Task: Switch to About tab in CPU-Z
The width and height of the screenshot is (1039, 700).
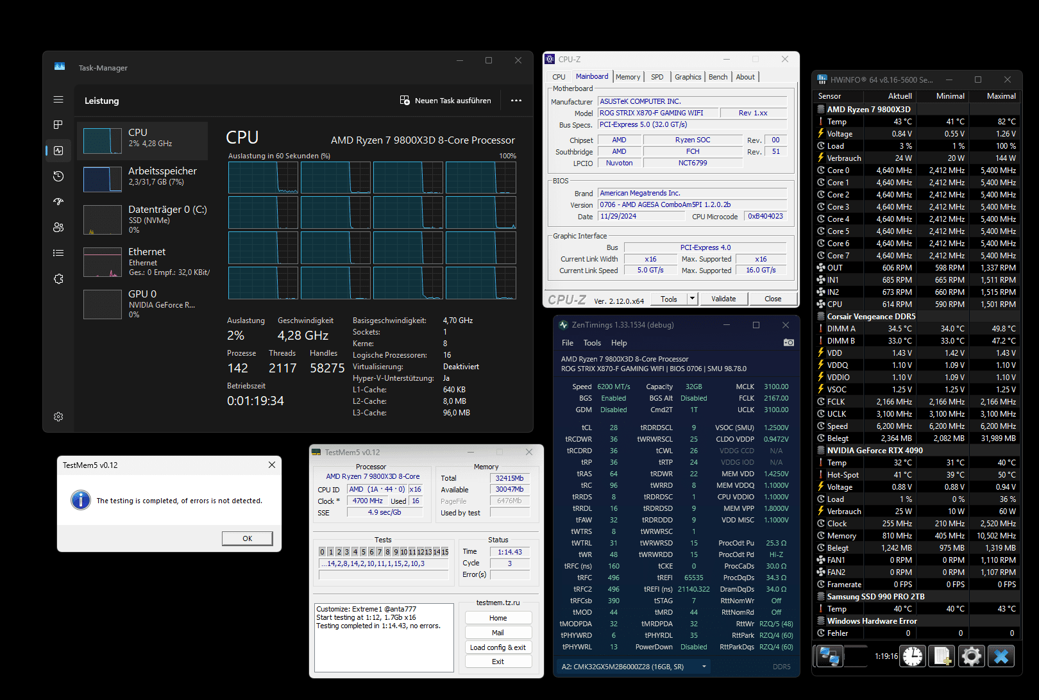Action: (x=745, y=77)
